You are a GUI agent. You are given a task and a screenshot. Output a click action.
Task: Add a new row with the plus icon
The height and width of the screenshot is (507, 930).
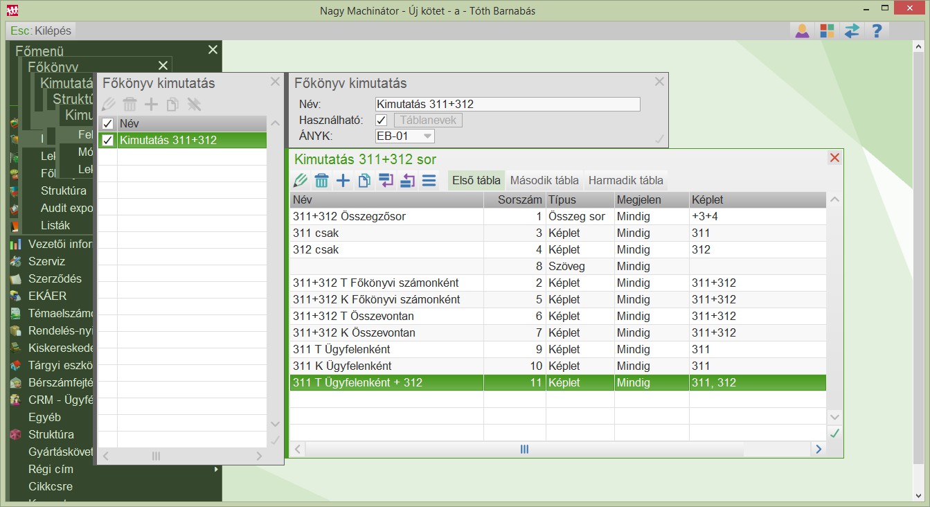(343, 181)
